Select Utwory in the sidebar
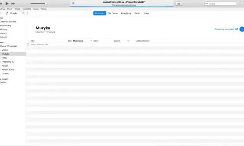The width and height of the screenshot is (244, 146). tap(3, 33)
